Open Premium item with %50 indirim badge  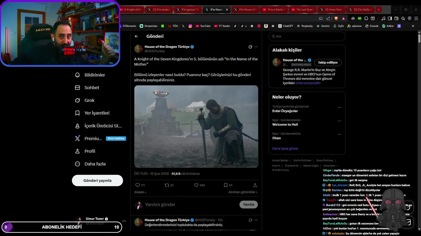pyautogui.click(x=101, y=139)
